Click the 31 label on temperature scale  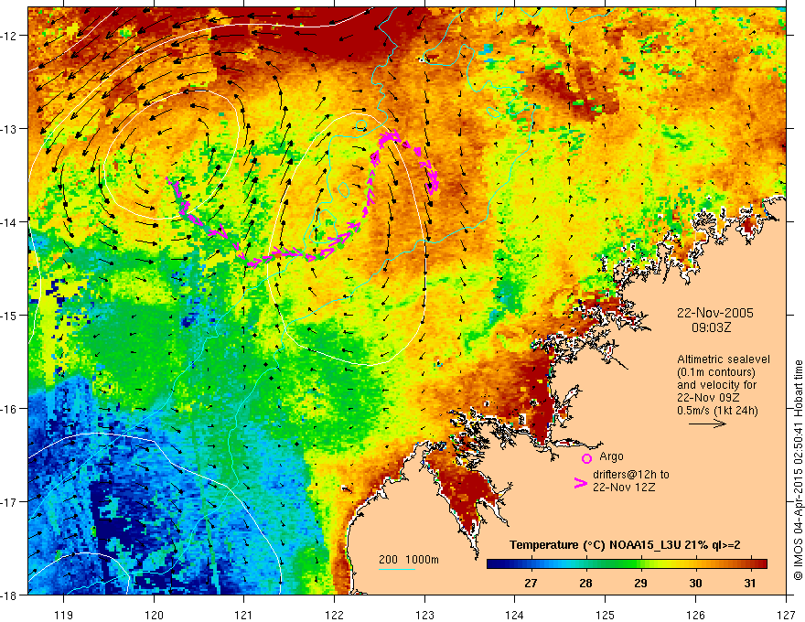(x=751, y=583)
